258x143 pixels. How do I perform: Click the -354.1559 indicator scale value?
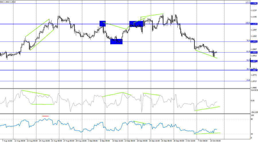pos(254,112)
